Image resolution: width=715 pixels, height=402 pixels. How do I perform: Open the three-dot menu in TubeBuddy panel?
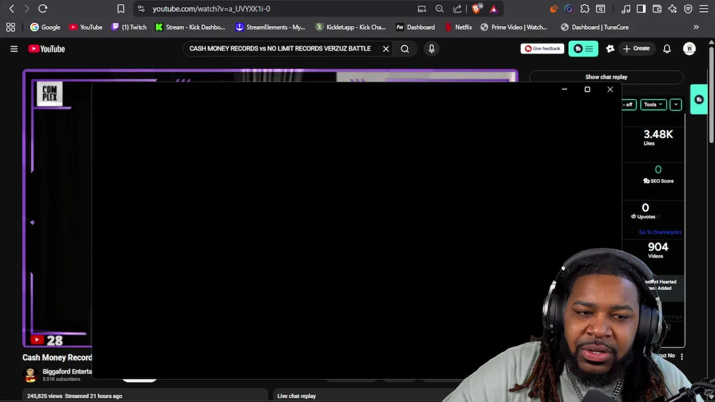tap(681, 356)
